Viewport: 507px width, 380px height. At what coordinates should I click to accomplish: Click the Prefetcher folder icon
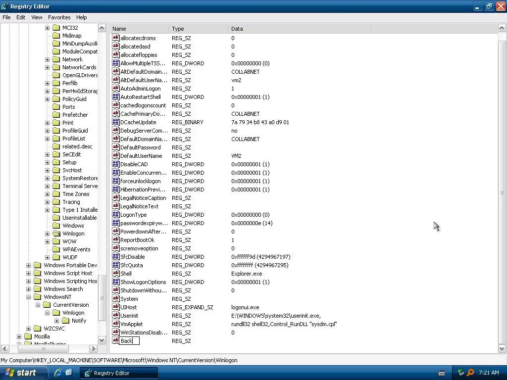[x=56, y=115]
